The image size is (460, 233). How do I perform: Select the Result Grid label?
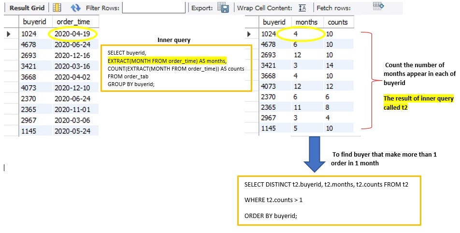27,8
